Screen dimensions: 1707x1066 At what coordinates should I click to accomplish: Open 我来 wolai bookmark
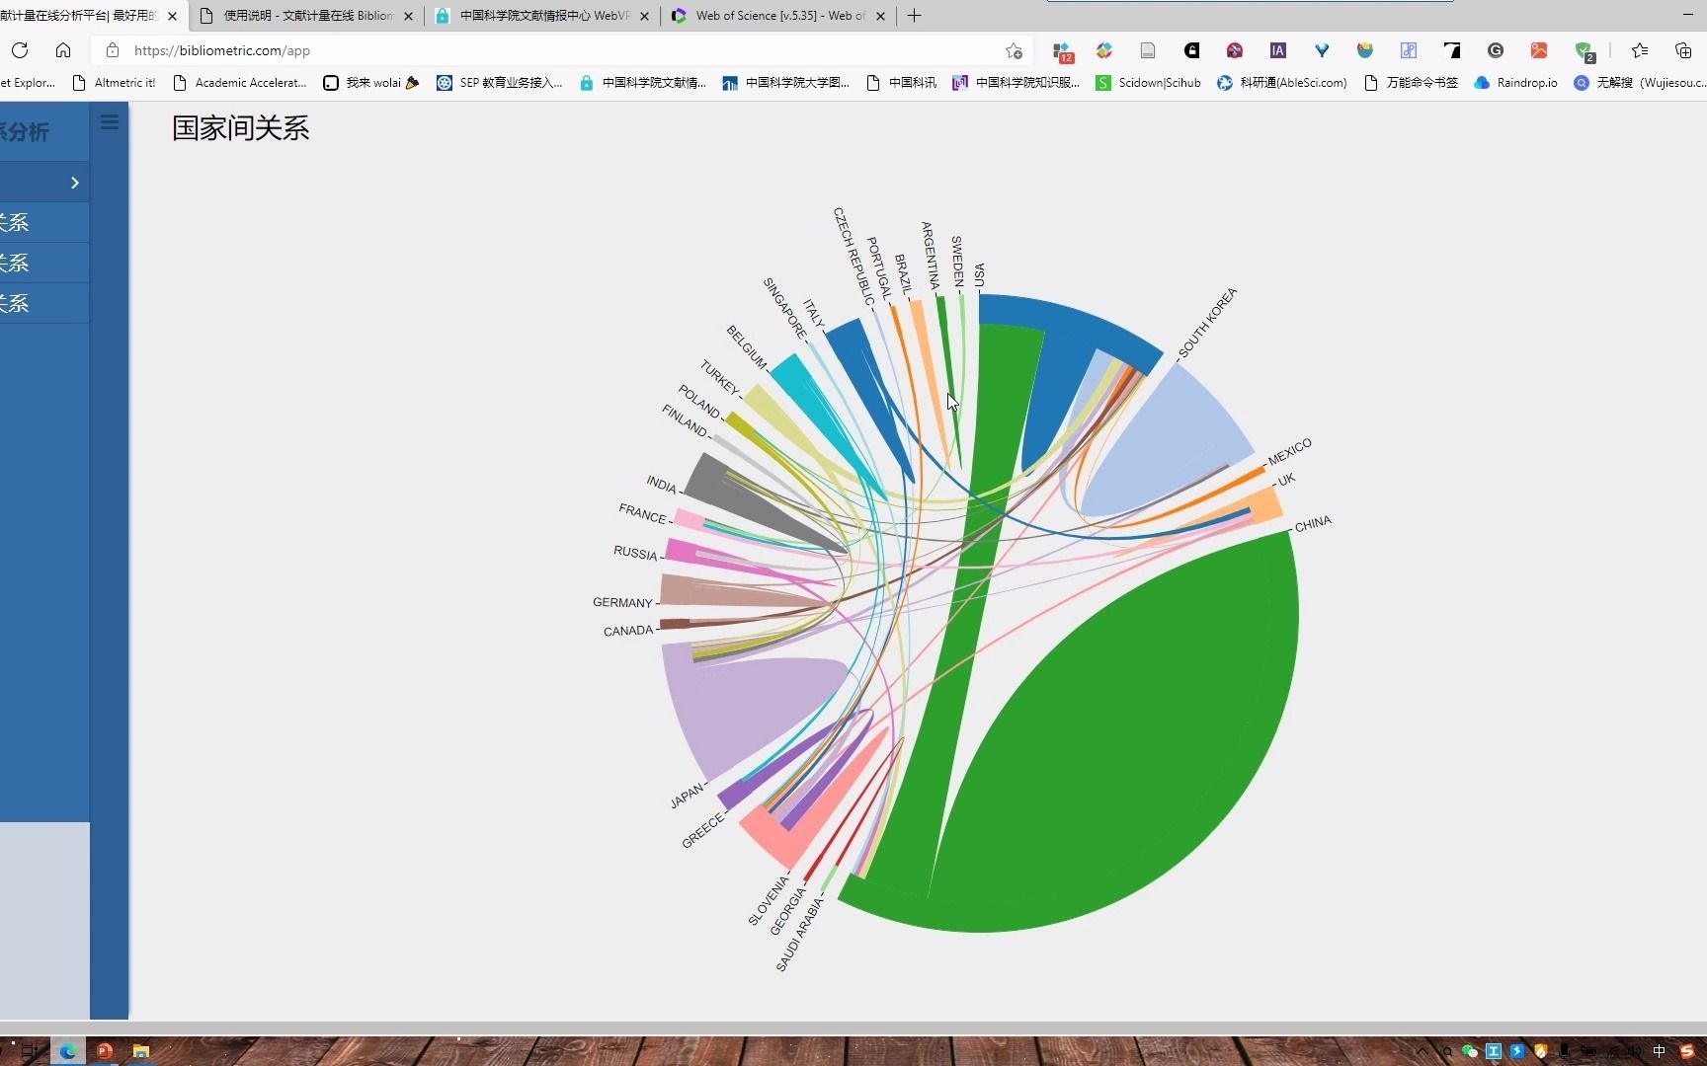pyautogui.click(x=371, y=83)
